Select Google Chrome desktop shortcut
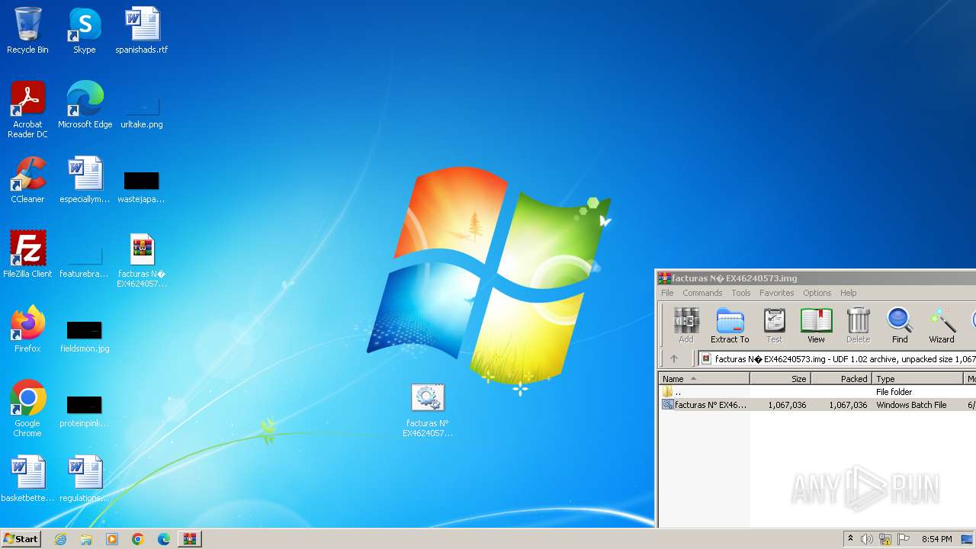Viewport: 976px width, 549px height. coord(27,409)
